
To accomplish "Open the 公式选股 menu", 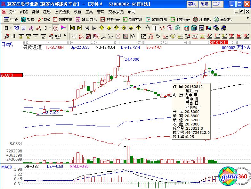I will [62, 12].
